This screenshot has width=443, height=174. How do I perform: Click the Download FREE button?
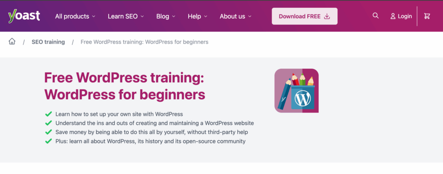click(305, 16)
